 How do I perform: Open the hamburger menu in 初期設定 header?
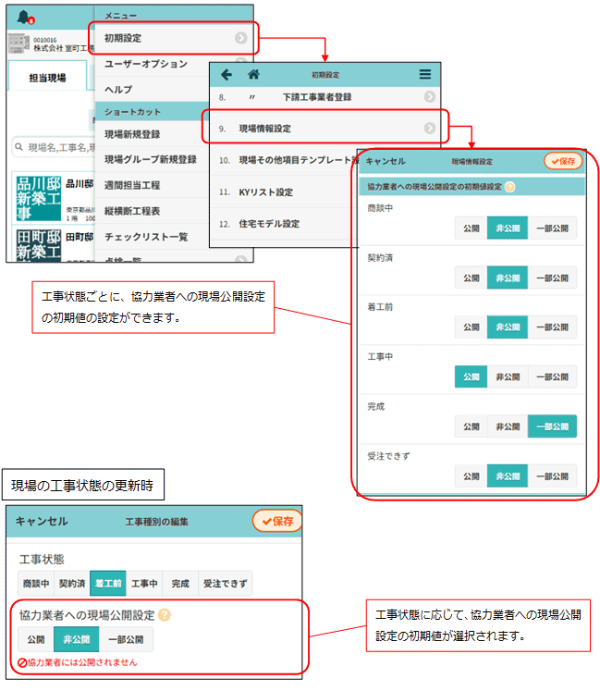point(424,74)
